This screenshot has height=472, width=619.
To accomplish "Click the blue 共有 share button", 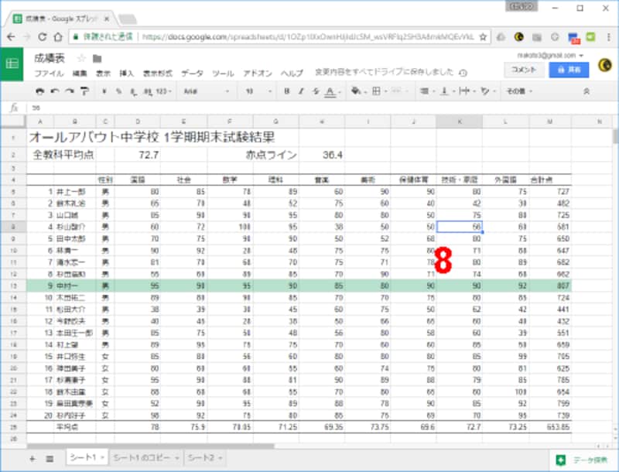I will coord(569,68).
